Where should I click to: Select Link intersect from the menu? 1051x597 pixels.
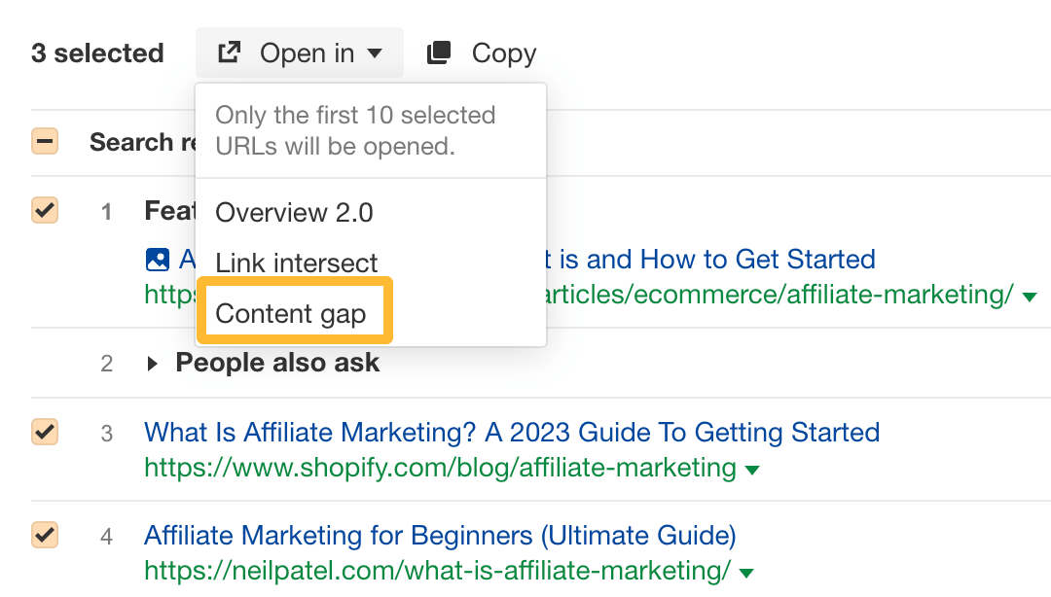click(x=295, y=263)
